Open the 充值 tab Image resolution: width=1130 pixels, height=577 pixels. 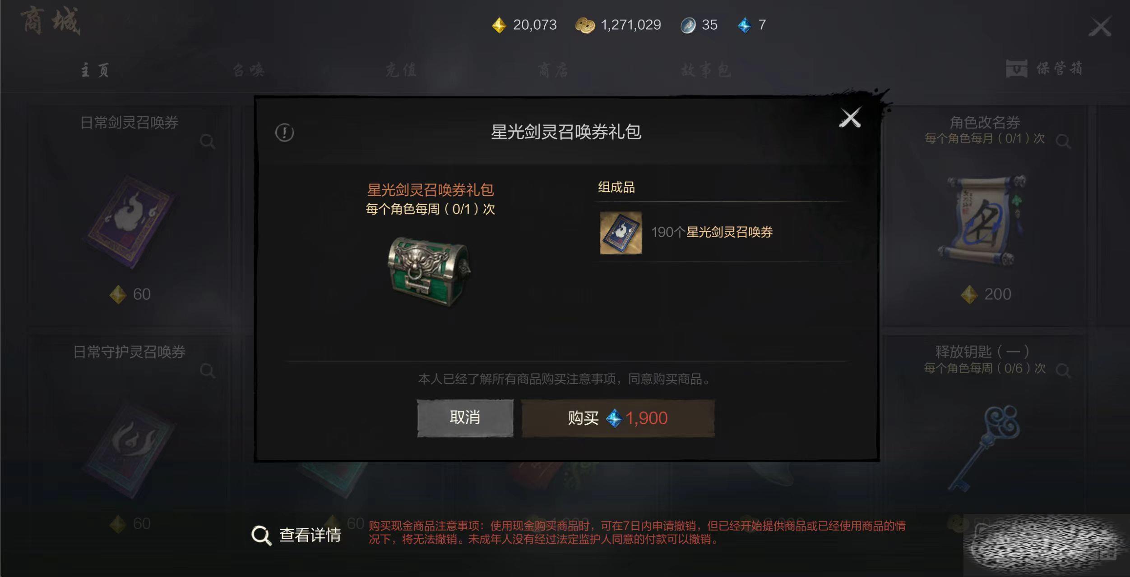pyautogui.click(x=401, y=70)
